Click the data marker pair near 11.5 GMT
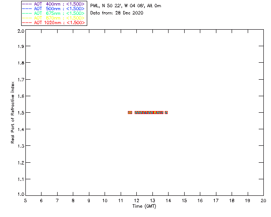The width and height of the screenshot is (271, 217). coord(130,112)
